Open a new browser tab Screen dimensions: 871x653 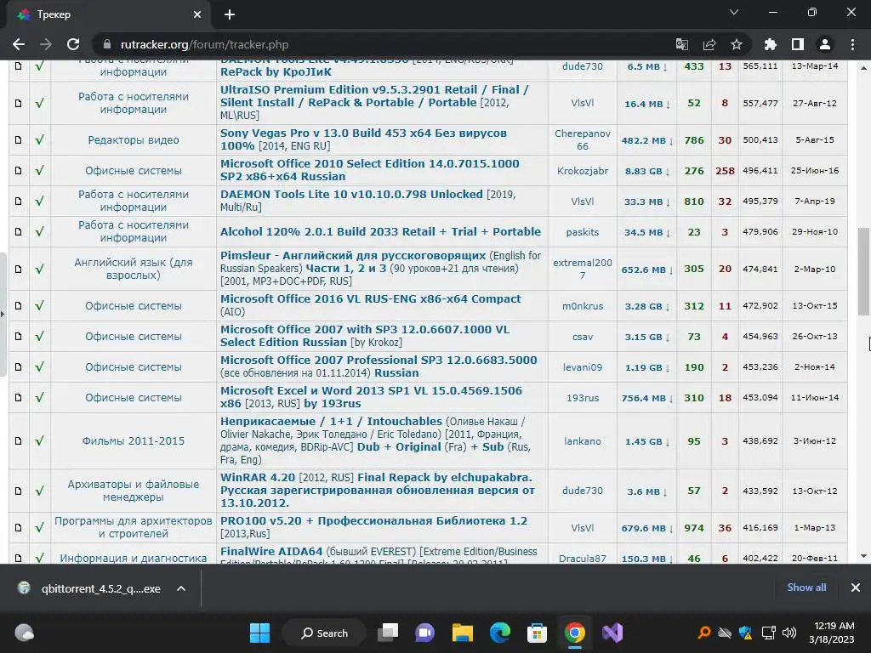tap(230, 14)
